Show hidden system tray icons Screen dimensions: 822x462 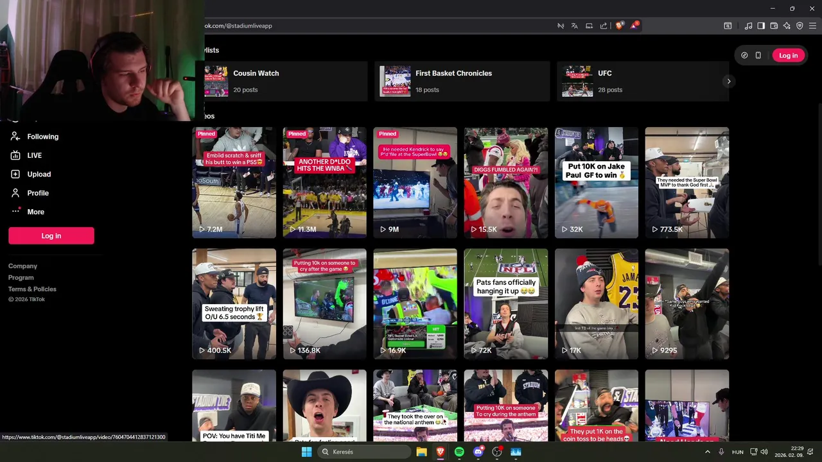(x=708, y=452)
